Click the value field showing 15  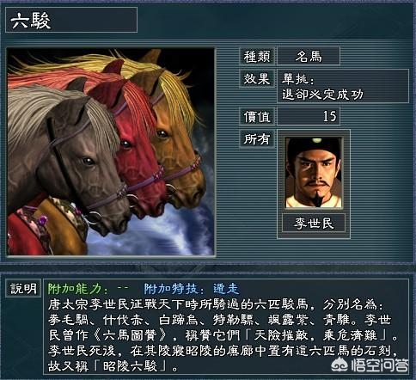[x=309, y=116]
